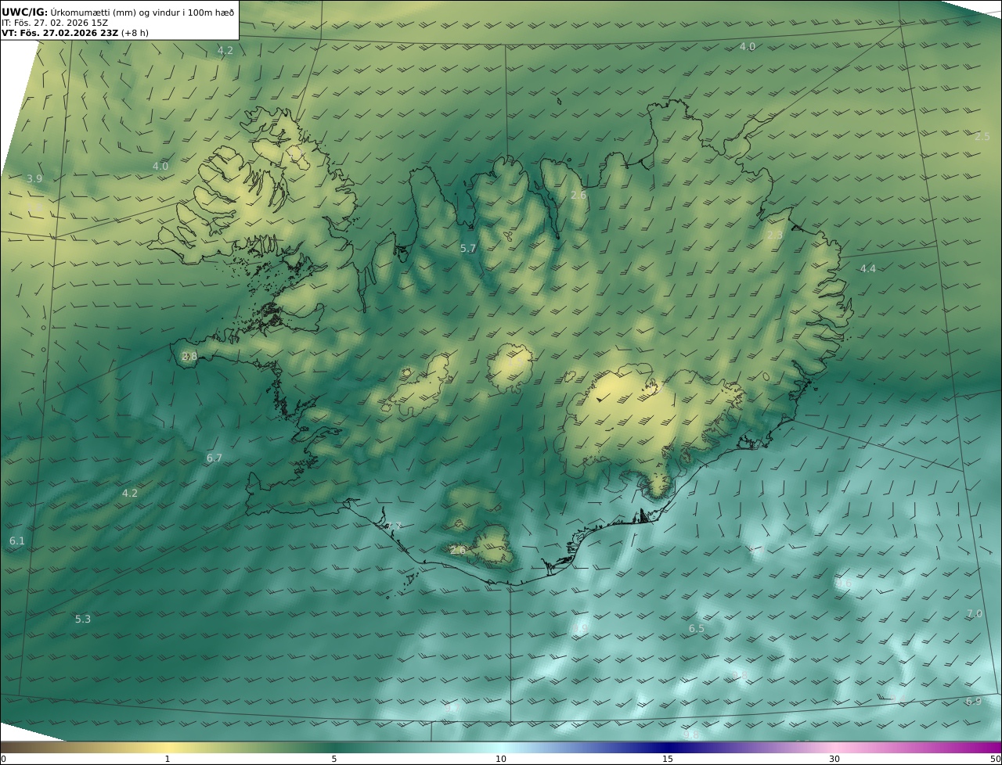
Task: Select the colorbar tick label 50
Action: 996,759
